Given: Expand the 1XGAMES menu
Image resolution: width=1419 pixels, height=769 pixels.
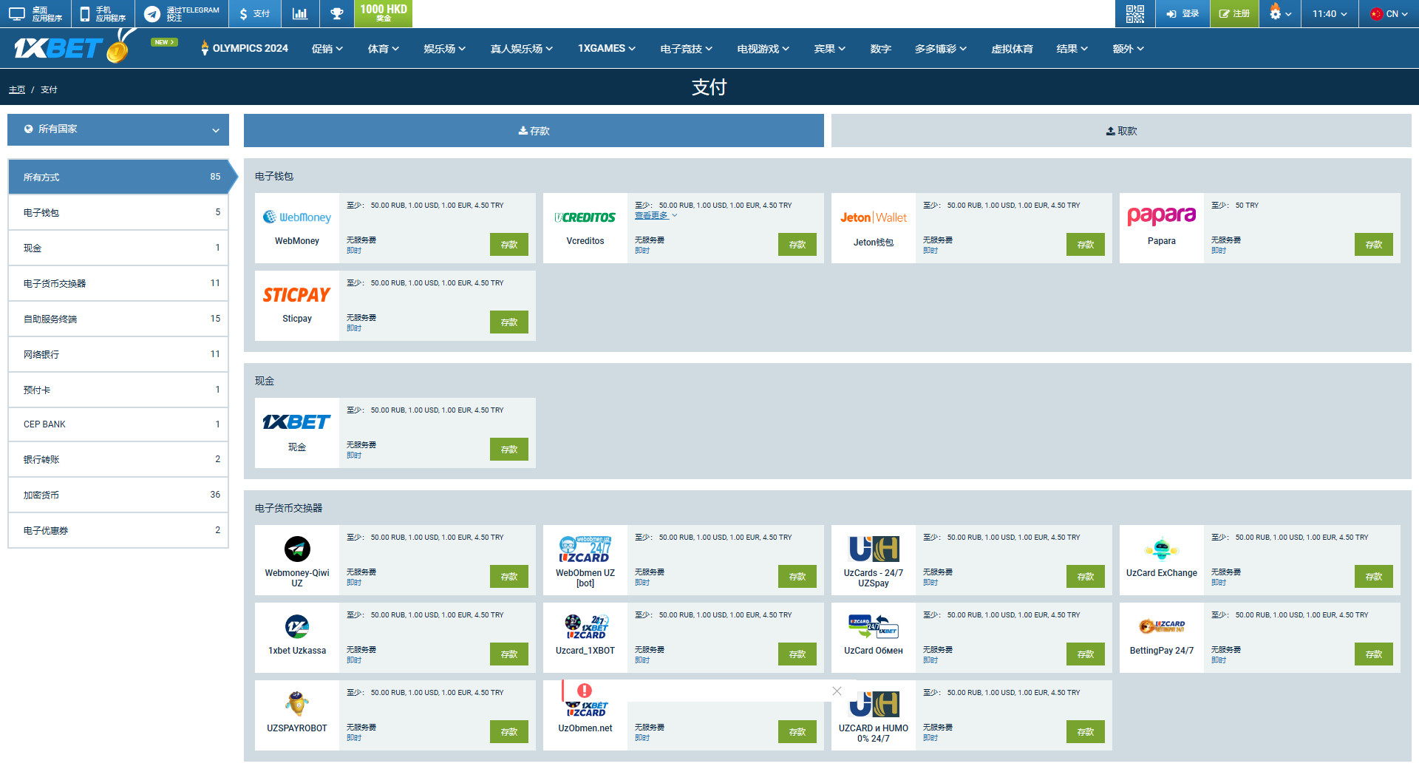Looking at the screenshot, I should (607, 48).
